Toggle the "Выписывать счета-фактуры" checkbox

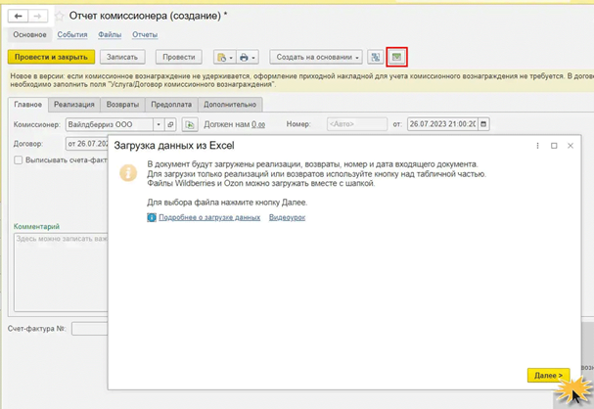[x=19, y=160]
